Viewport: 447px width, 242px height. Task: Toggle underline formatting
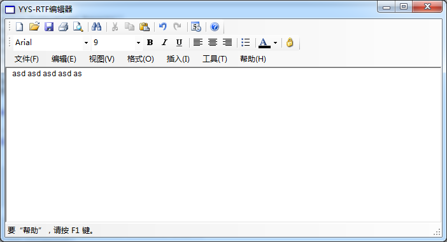[x=179, y=43]
